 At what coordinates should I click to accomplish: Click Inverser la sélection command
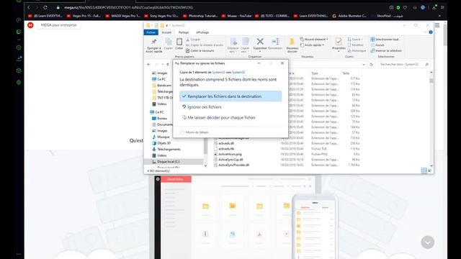[386, 51]
